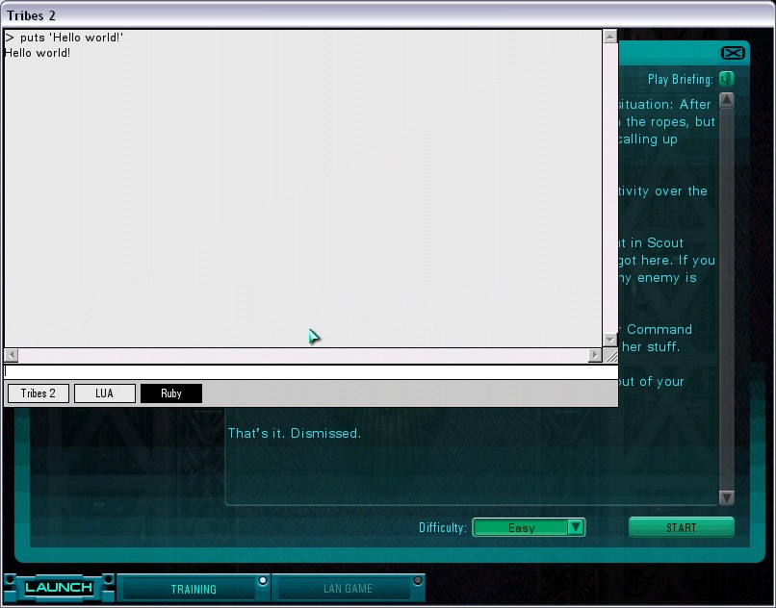Click the LAN GAME tab indicator dot
The width and height of the screenshot is (776, 608).
(418, 580)
